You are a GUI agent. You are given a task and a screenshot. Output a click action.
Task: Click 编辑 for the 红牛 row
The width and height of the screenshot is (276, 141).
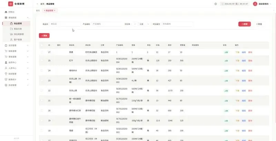[244, 61]
